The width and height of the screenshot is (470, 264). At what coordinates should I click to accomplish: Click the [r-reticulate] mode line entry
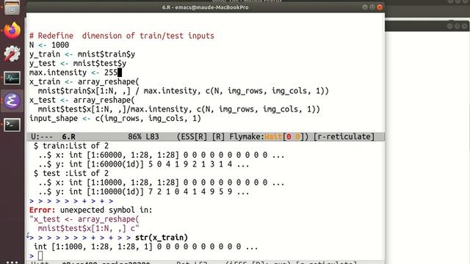click(x=344, y=137)
